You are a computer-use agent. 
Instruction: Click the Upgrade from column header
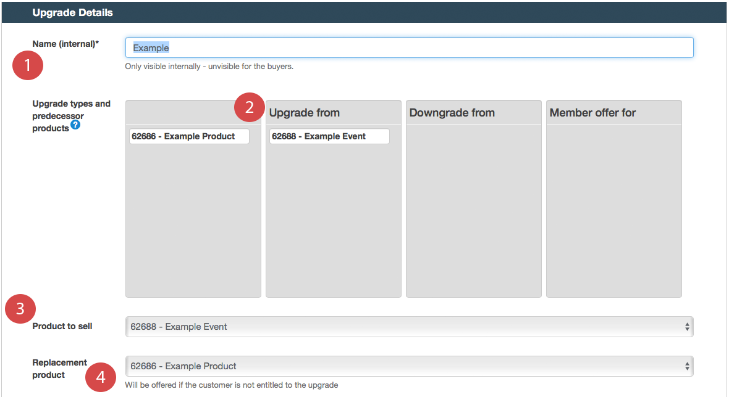pyautogui.click(x=305, y=113)
